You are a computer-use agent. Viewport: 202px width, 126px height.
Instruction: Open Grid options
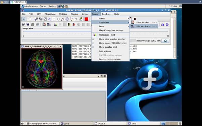coord(110,51)
